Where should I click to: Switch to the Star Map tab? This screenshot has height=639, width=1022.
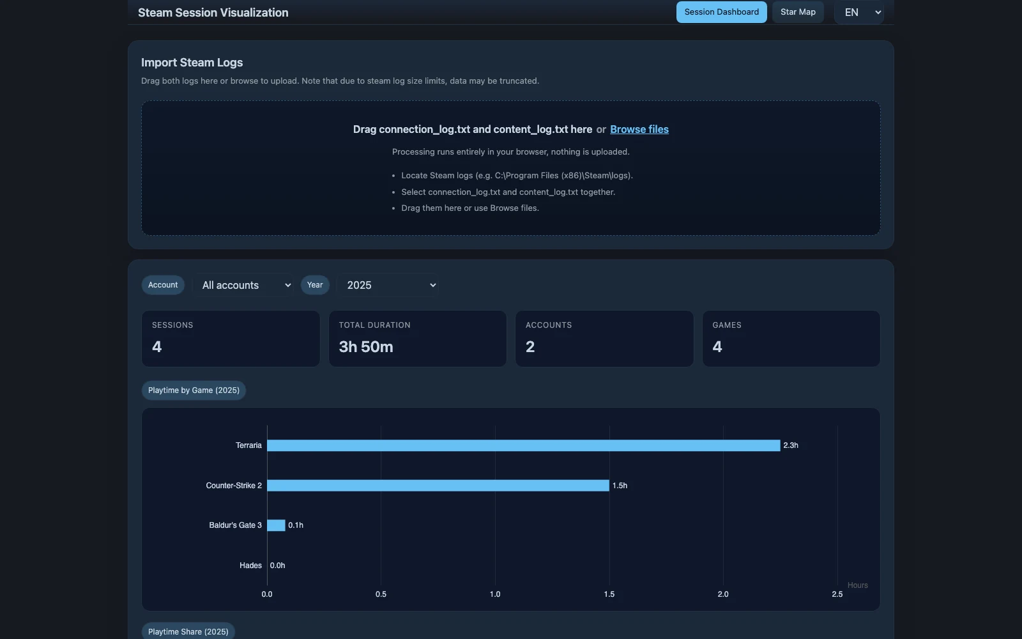(798, 12)
